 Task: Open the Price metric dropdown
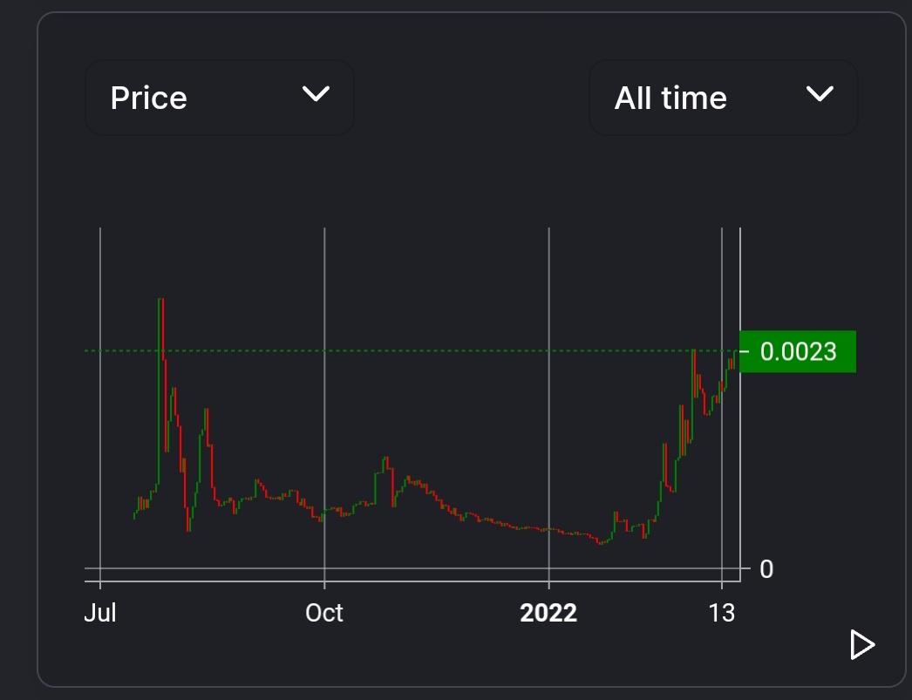pyautogui.click(x=218, y=98)
